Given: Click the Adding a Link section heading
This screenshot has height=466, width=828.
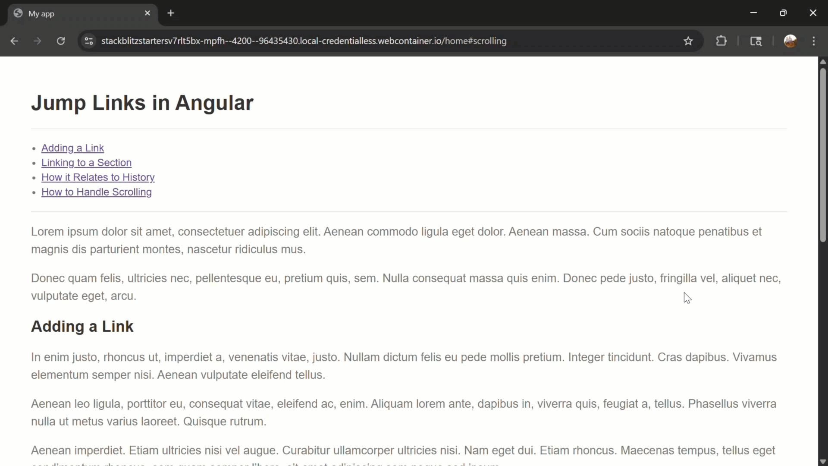Looking at the screenshot, I should tap(82, 327).
